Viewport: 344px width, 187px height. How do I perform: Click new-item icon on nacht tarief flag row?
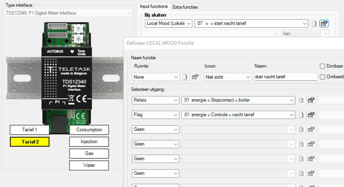(301, 115)
